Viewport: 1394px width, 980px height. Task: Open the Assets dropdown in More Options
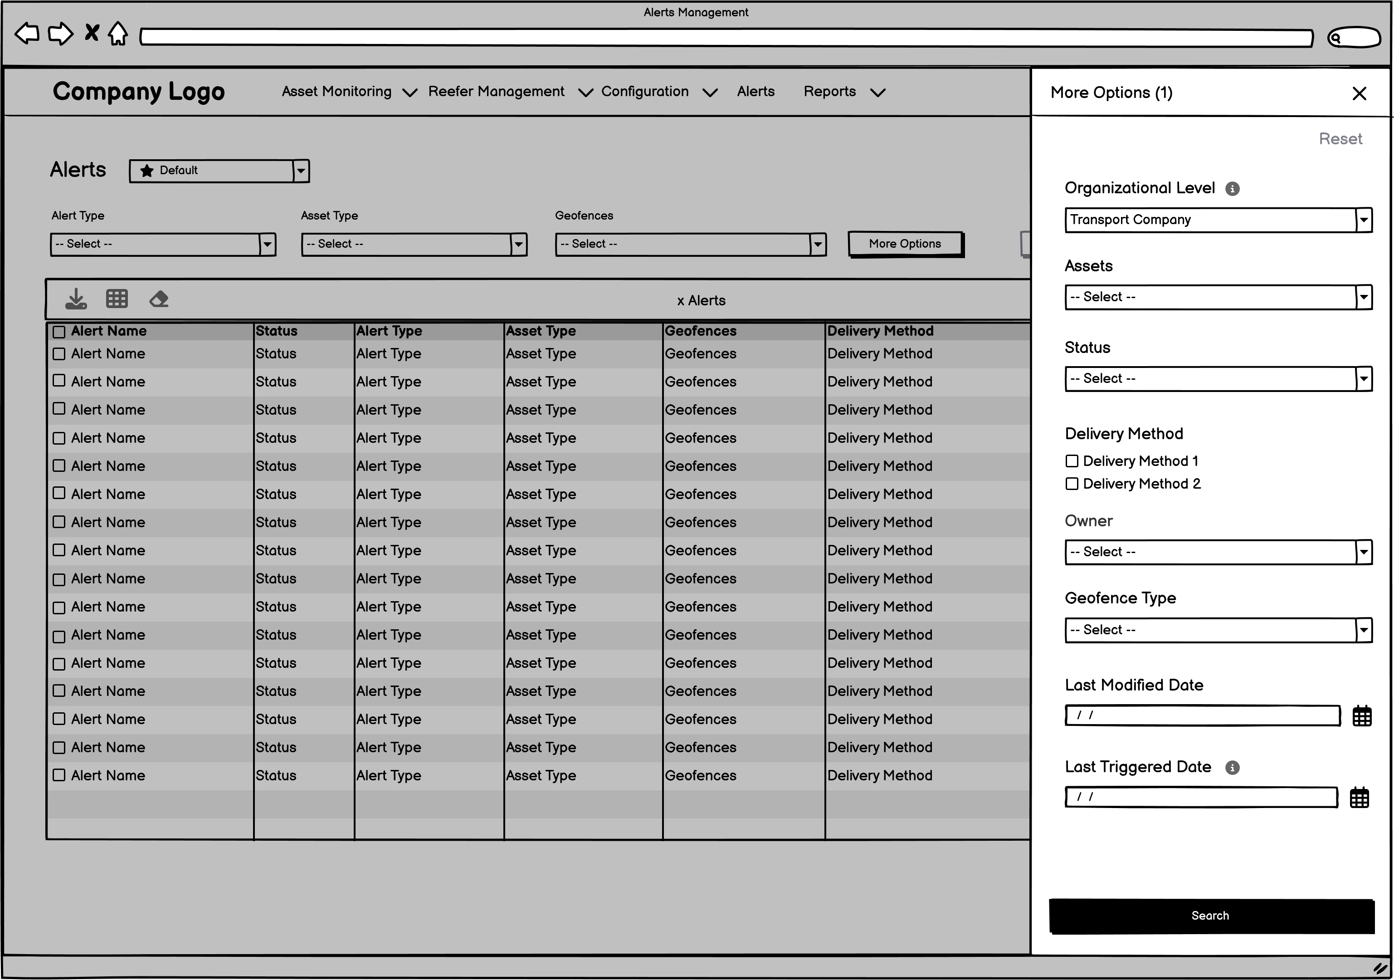click(1218, 297)
